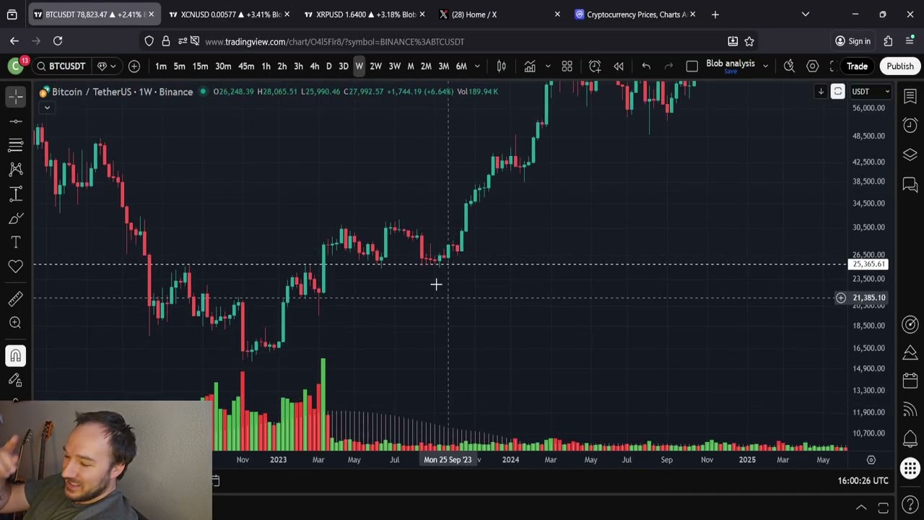Image resolution: width=924 pixels, height=520 pixels.
Task: Open the alerts clock panel
Action: [910, 126]
